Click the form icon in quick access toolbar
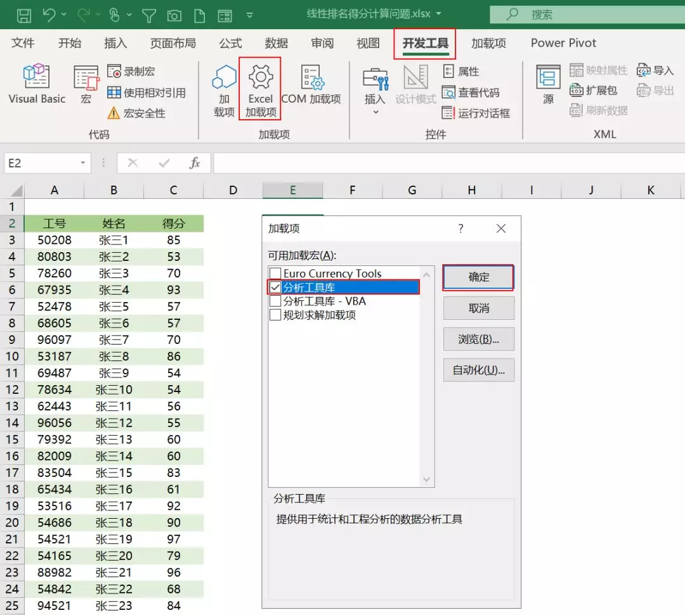 tap(225, 16)
